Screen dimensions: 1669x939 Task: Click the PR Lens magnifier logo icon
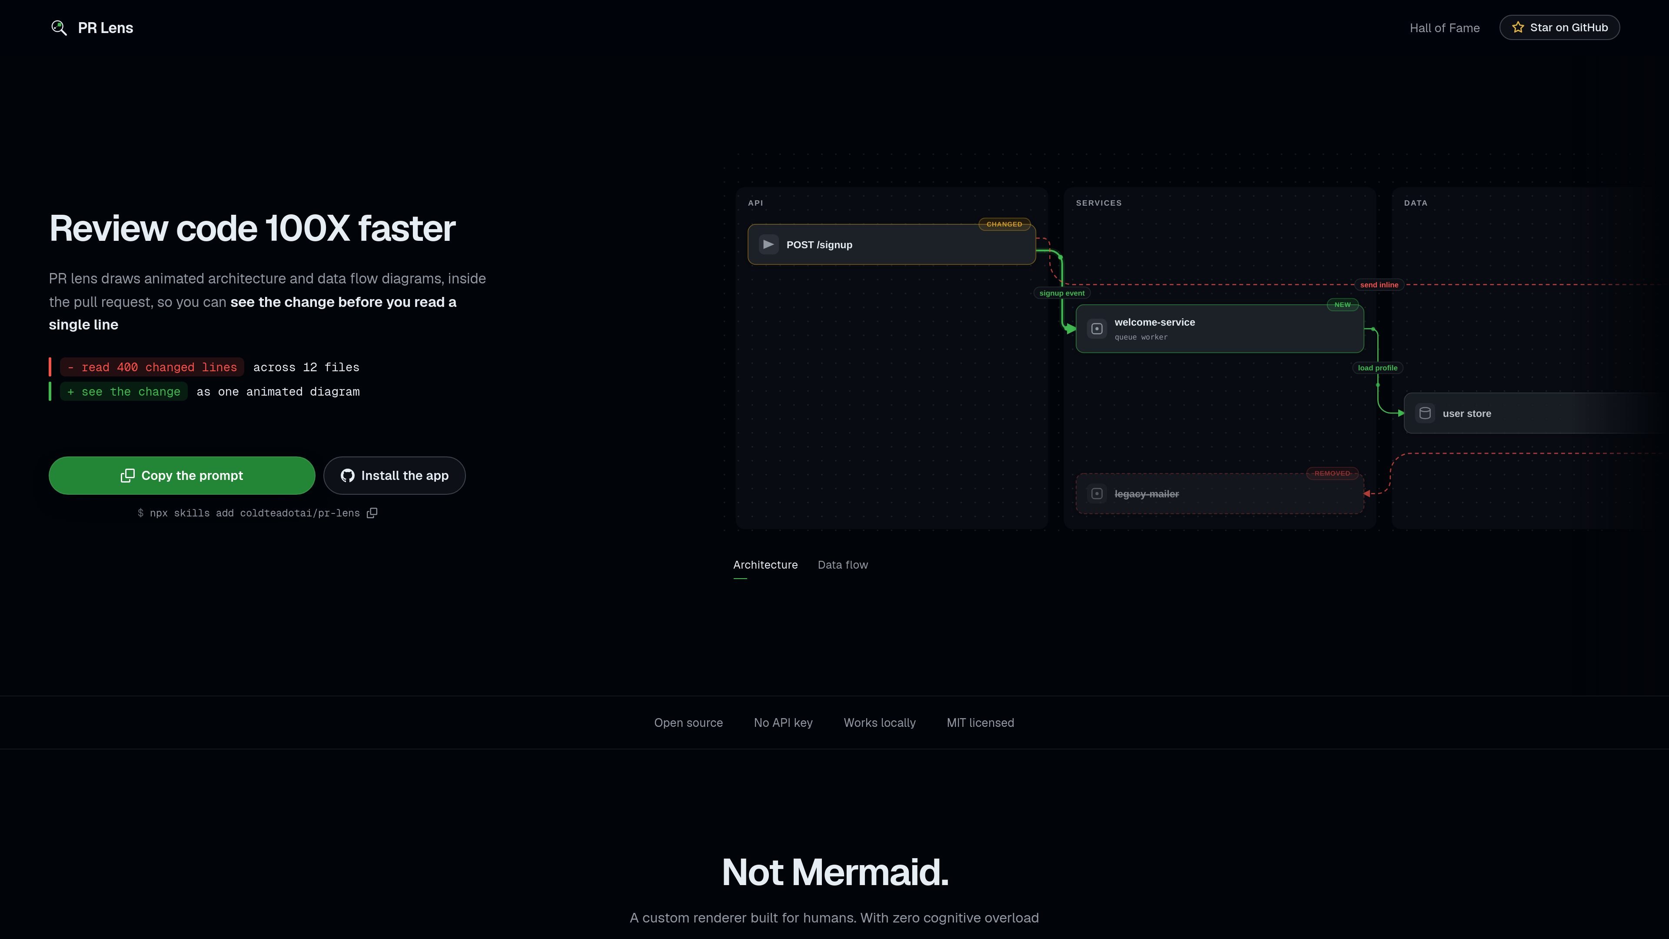coord(59,28)
